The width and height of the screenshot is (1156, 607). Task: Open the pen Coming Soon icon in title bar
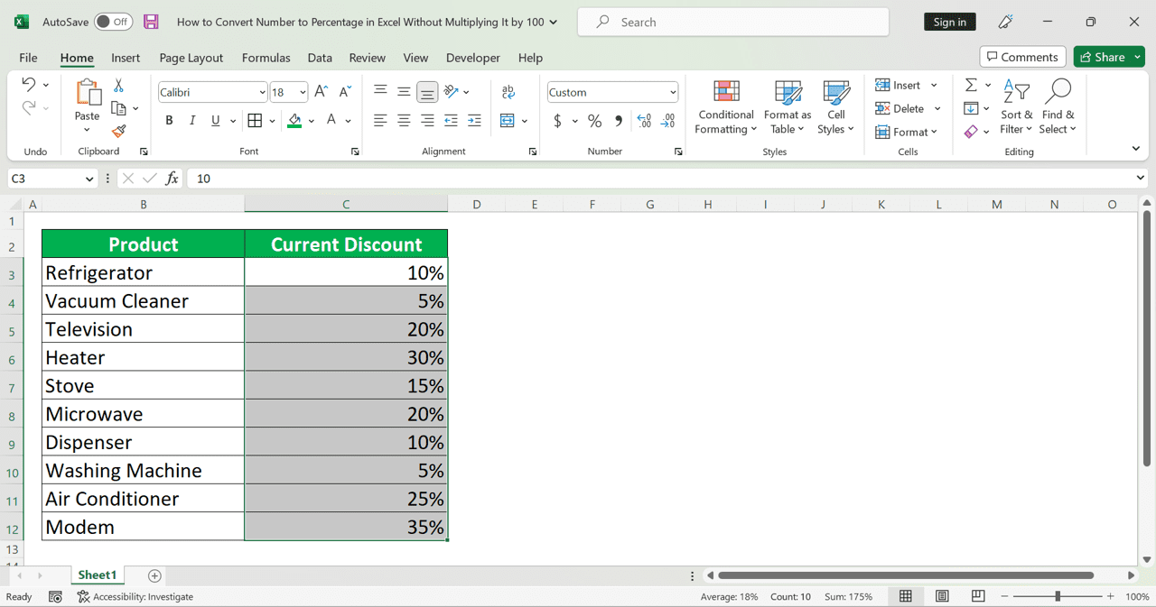pyautogui.click(x=1005, y=22)
